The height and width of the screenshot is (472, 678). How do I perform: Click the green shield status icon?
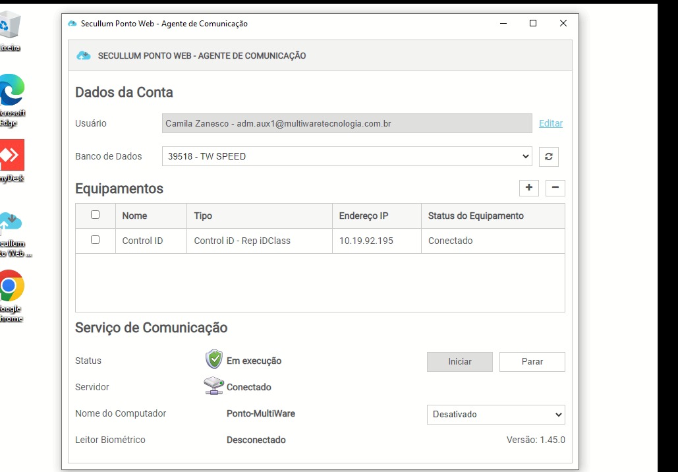214,360
